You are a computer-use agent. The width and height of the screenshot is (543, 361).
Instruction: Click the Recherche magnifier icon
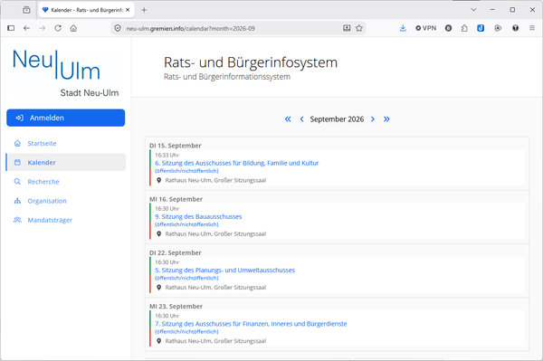(17, 181)
